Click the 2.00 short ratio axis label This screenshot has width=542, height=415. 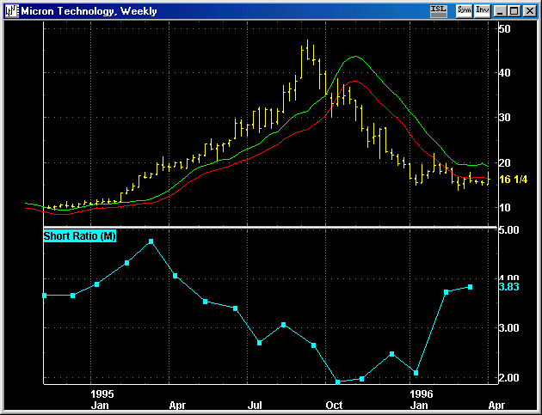click(x=508, y=378)
